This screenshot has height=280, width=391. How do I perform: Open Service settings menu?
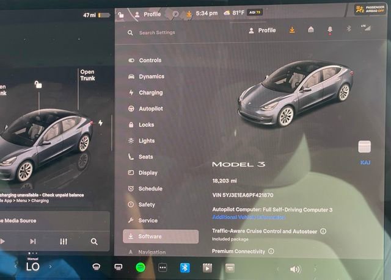pos(142,220)
